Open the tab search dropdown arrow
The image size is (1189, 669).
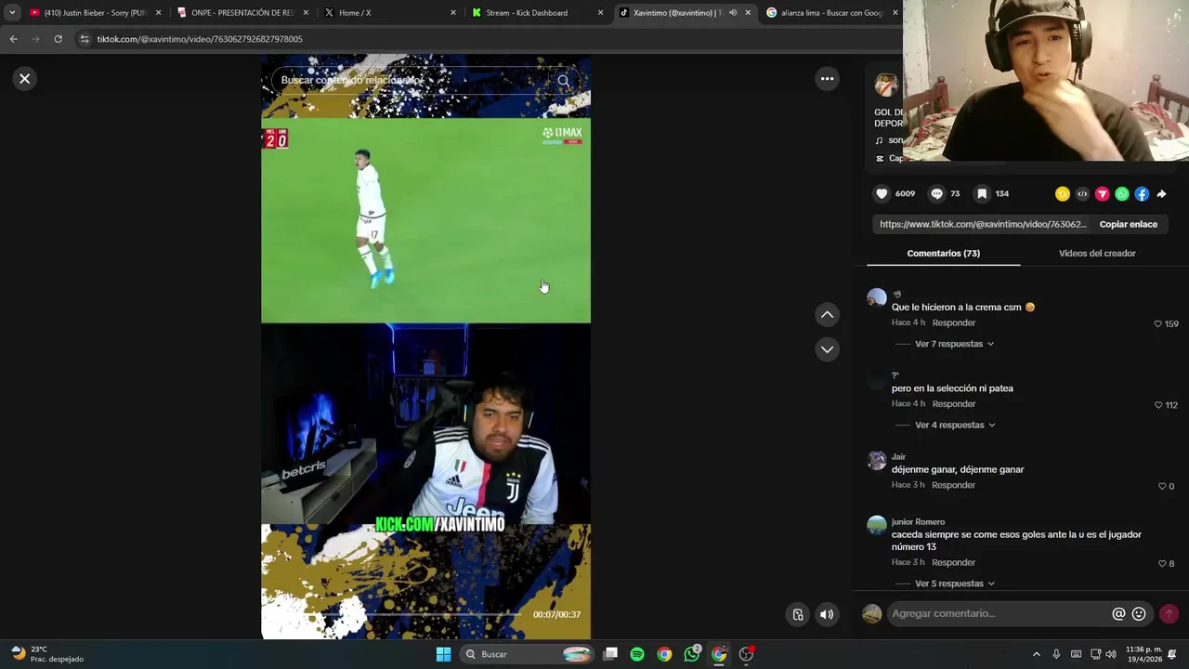click(11, 13)
